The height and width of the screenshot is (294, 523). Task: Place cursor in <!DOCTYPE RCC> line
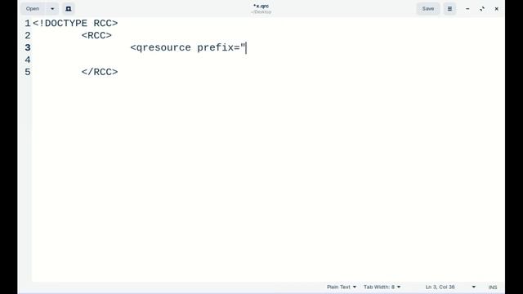(x=75, y=24)
